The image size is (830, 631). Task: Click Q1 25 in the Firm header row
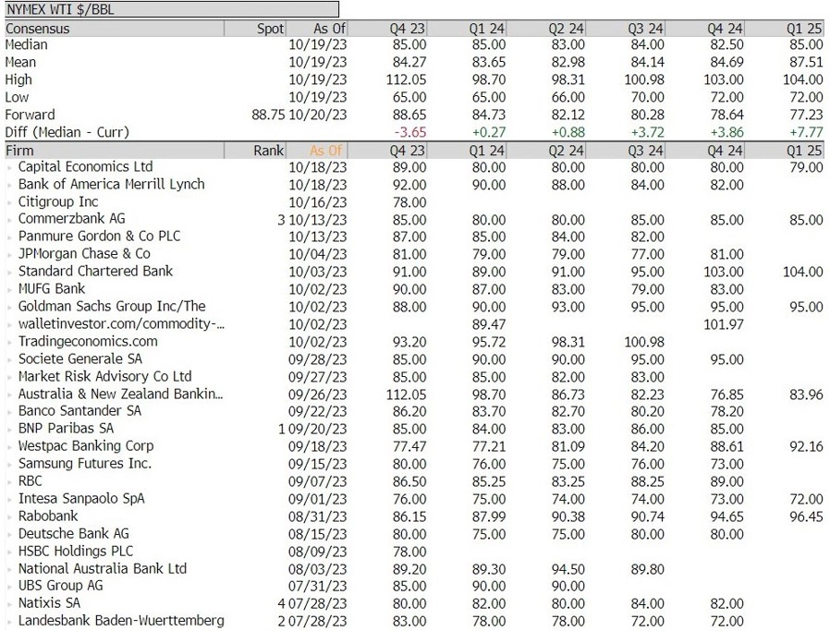pos(804,151)
